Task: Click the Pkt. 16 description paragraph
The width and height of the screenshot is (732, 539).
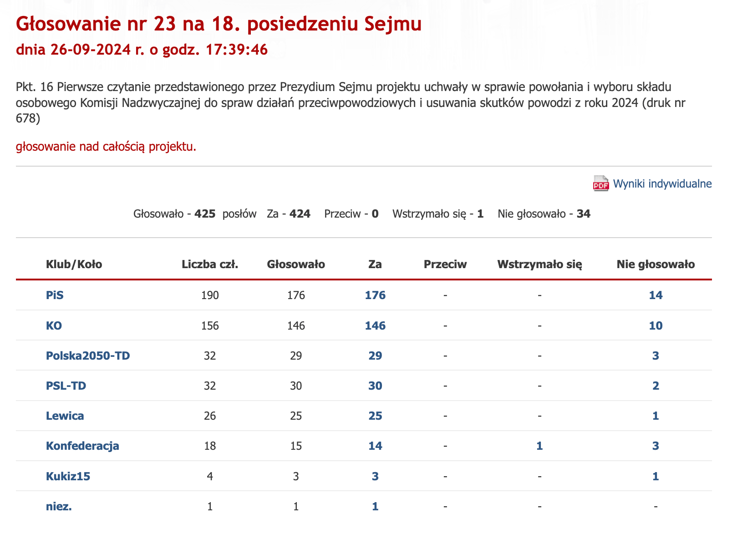Action: pyautogui.click(x=351, y=103)
